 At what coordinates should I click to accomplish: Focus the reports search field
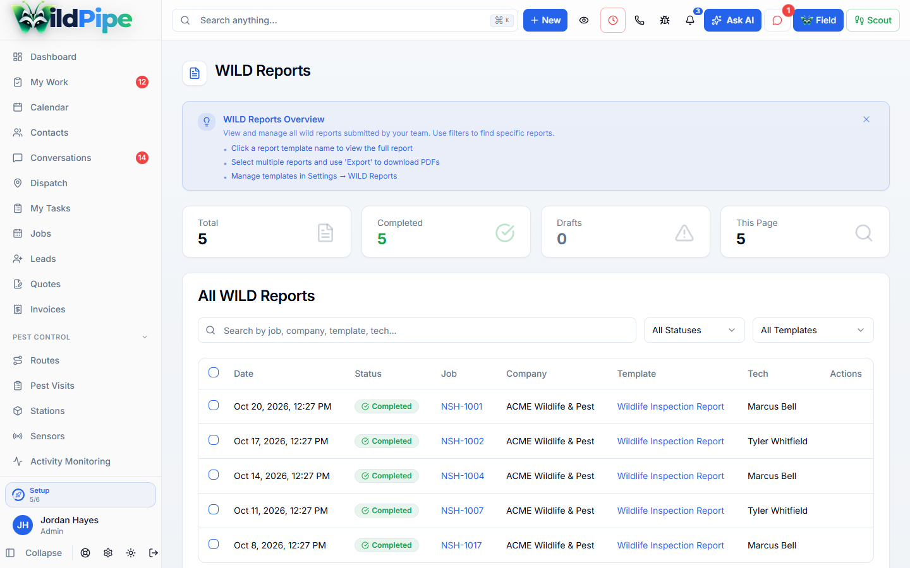pyautogui.click(x=417, y=330)
